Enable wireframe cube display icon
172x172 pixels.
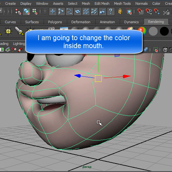[x=165, y=50]
